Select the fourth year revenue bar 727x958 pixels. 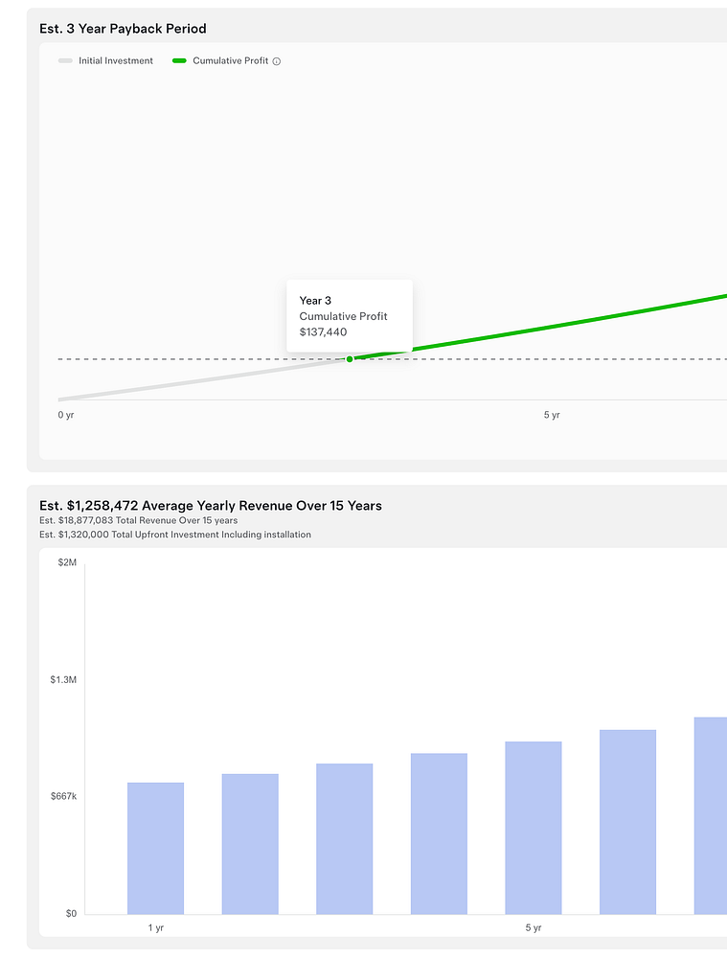pyautogui.click(x=439, y=833)
